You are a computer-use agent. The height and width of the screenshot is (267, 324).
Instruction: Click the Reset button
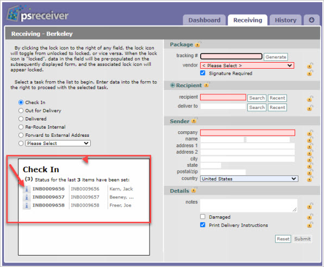[x=283, y=239]
